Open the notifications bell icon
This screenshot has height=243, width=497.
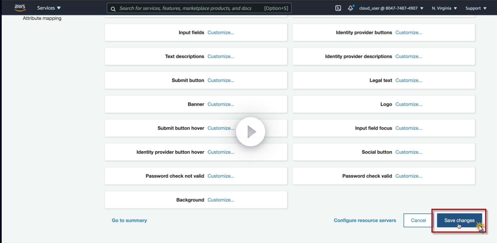350,8
